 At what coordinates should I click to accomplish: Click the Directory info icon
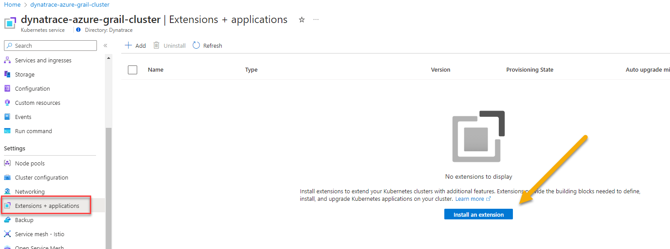pyautogui.click(x=78, y=30)
